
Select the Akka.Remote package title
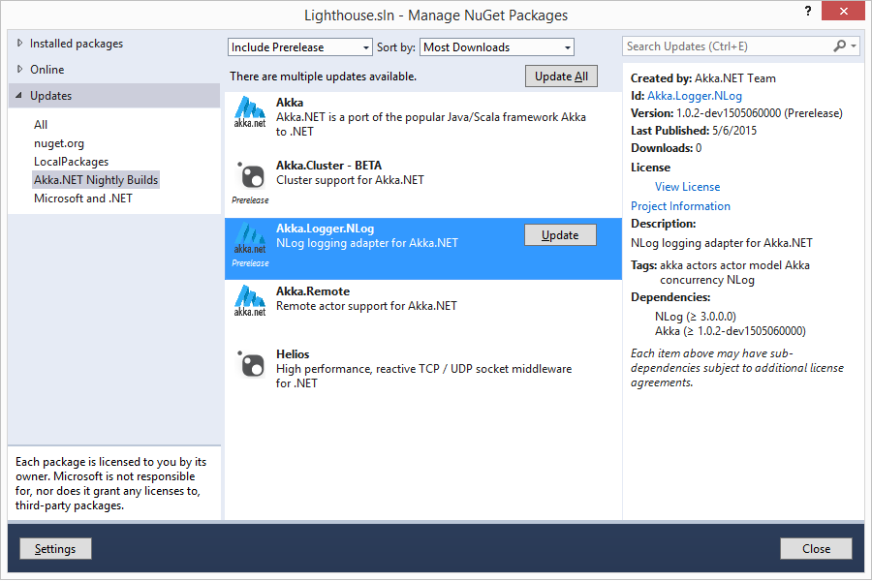(x=313, y=291)
